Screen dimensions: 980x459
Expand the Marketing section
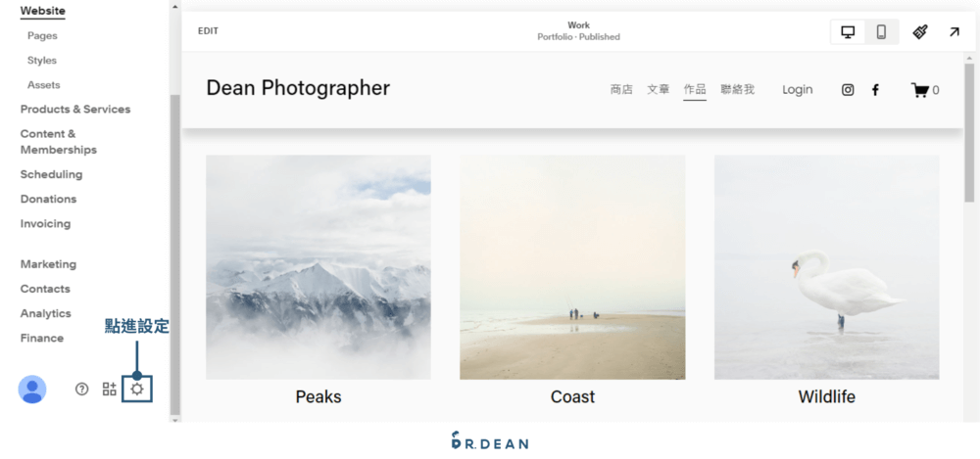tap(48, 264)
